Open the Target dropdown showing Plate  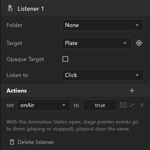point(97,43)
